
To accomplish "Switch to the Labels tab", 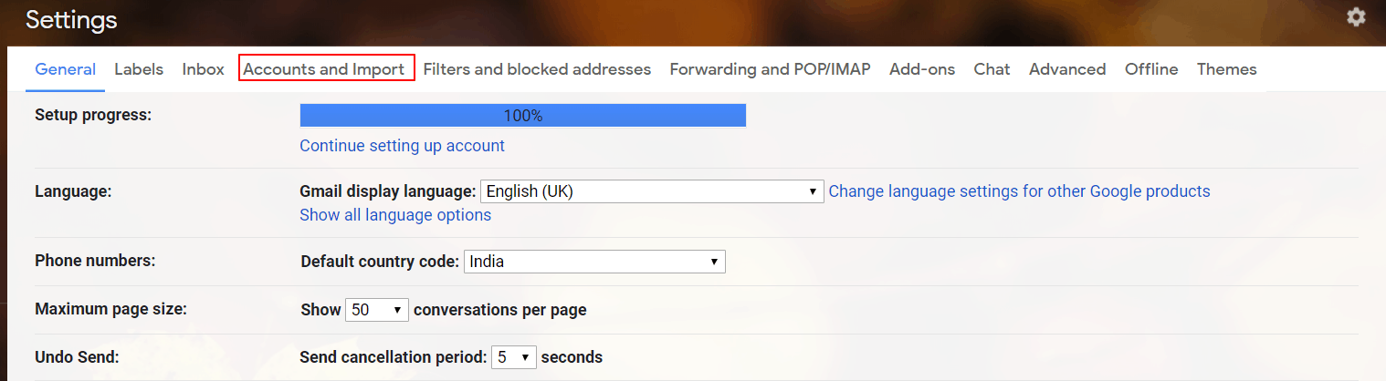I will pos(139,69).
